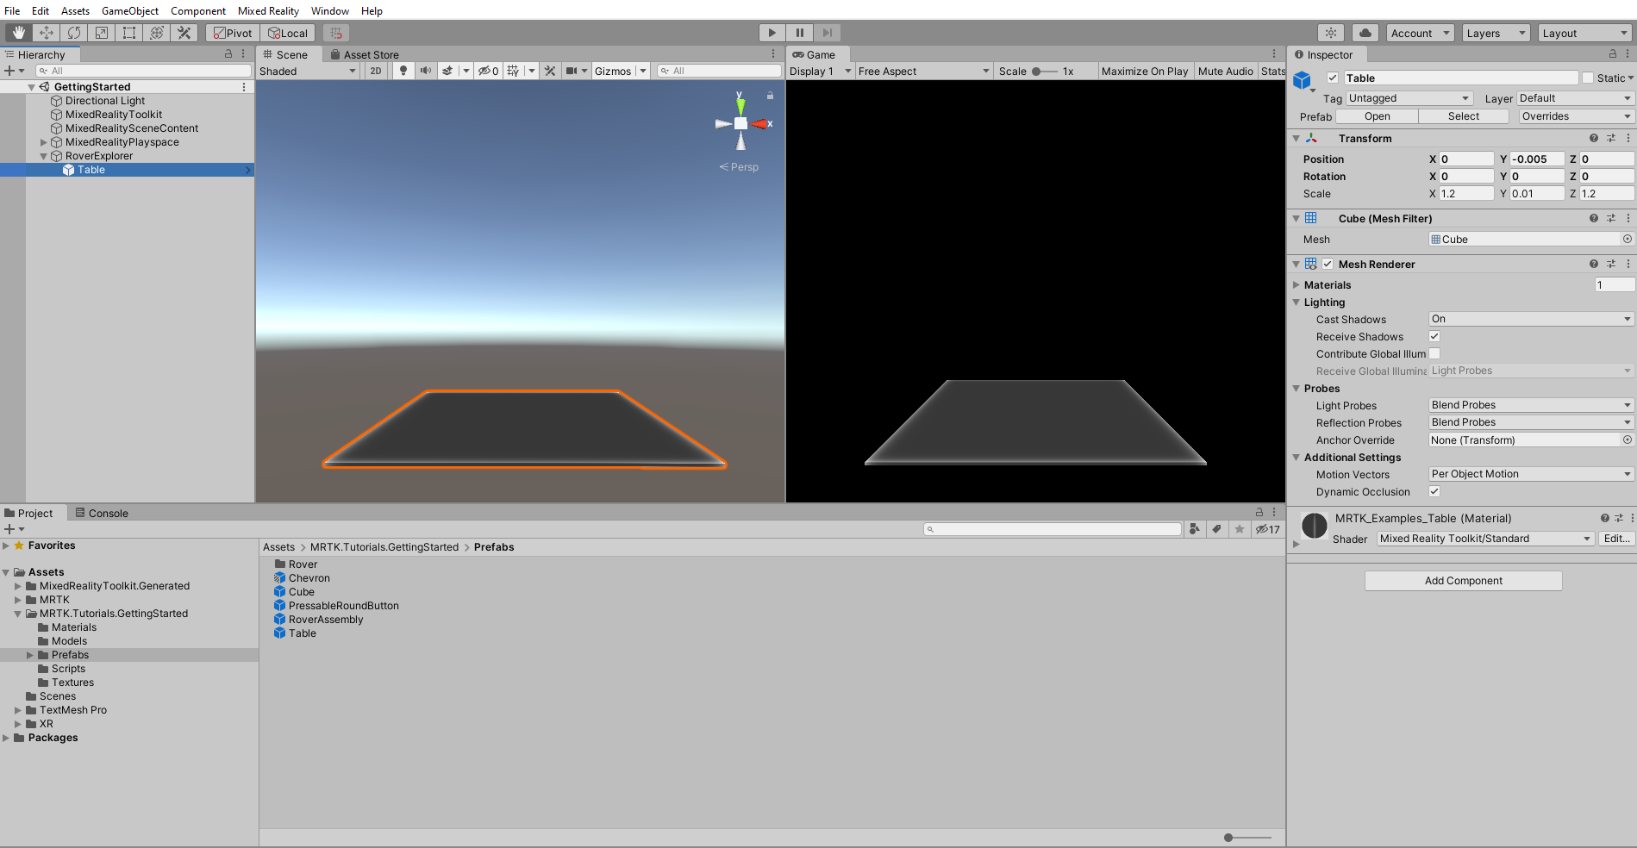Open the Shaded draw mode dropdown
1637x848 pixels.
pos(308,71)
